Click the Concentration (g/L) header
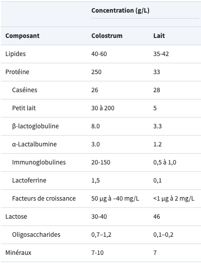The height and width of the screenshot is (263, 201). coord(120,10)
